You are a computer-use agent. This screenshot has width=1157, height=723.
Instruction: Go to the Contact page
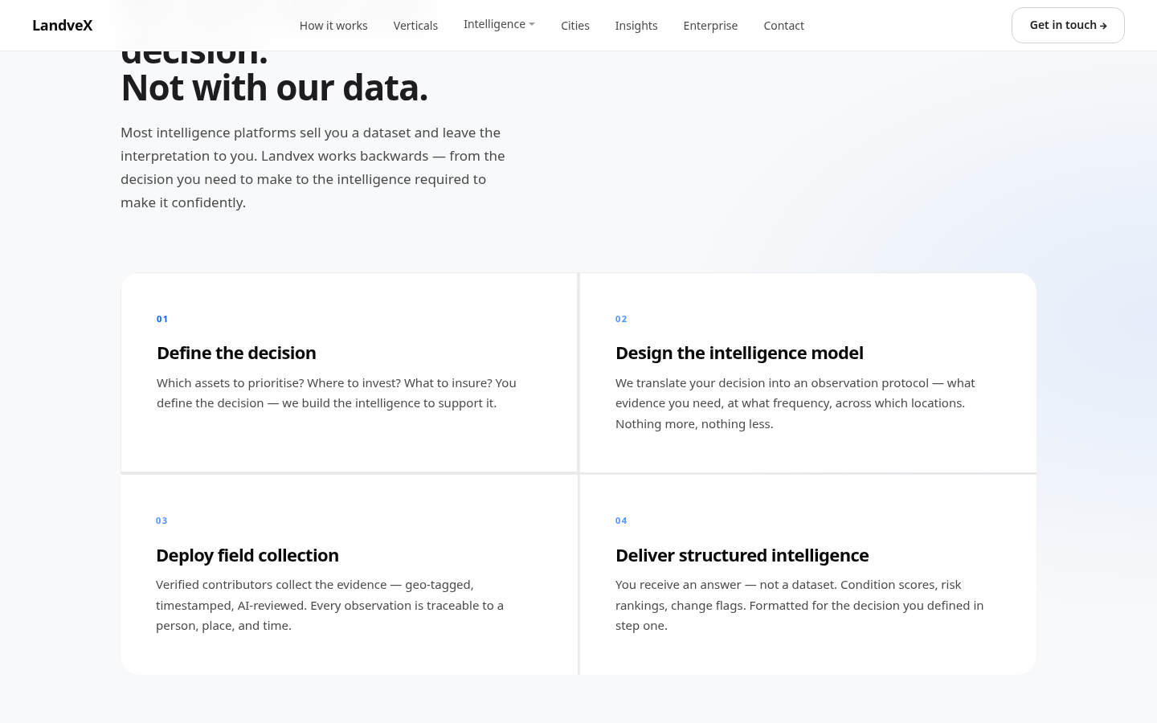pyautogui.click(x=783, y=26)
